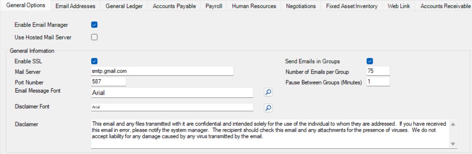The width and height of the screenshot is (472, 154).
Task: Open the General Ledger tab
Action: (x=124, y=6)
